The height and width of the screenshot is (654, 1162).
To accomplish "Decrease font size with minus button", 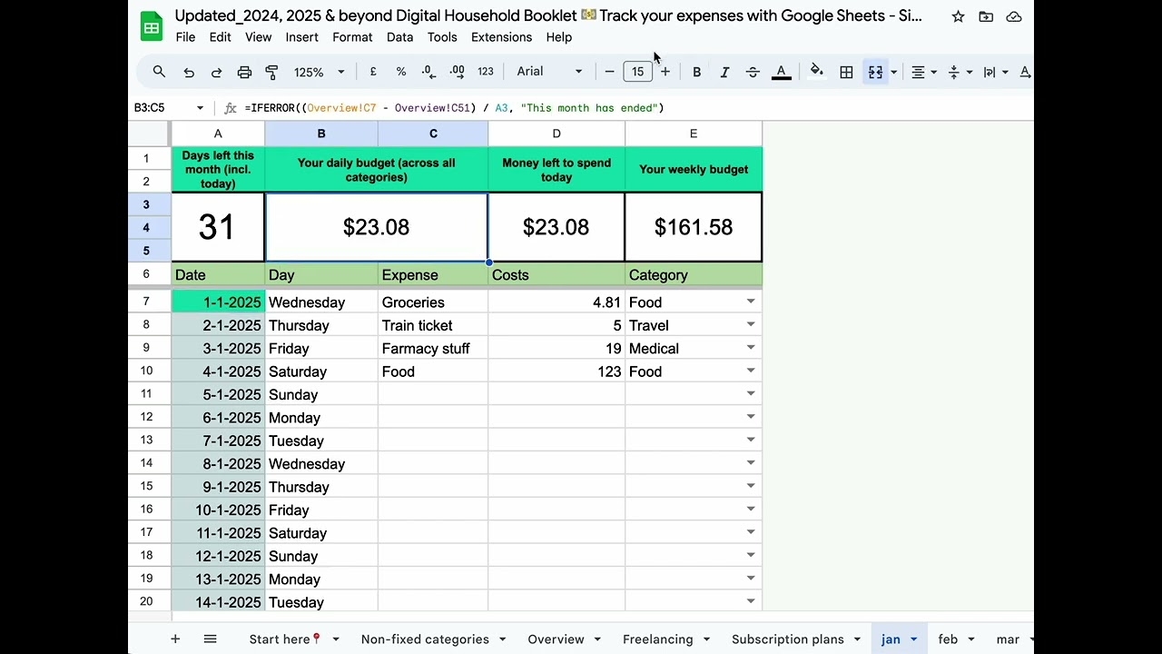I will (x=609, y=72).
